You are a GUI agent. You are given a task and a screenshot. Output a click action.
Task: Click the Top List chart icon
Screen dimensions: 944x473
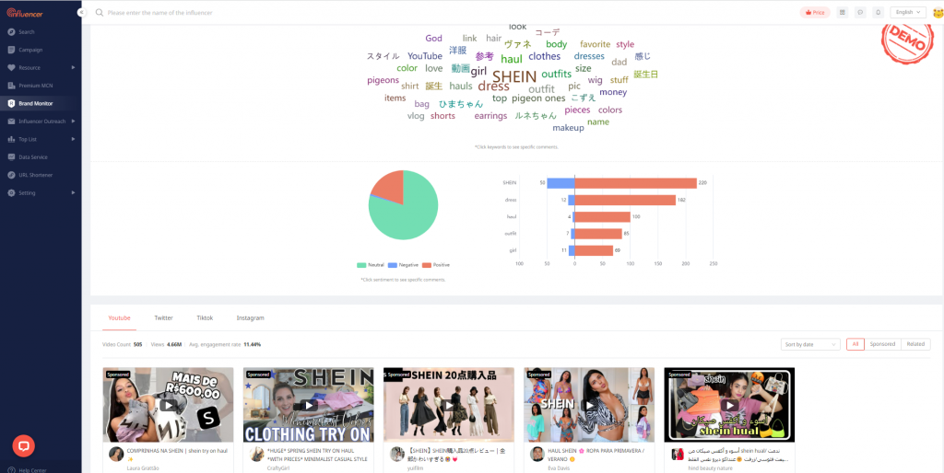(x=11, y=139)
